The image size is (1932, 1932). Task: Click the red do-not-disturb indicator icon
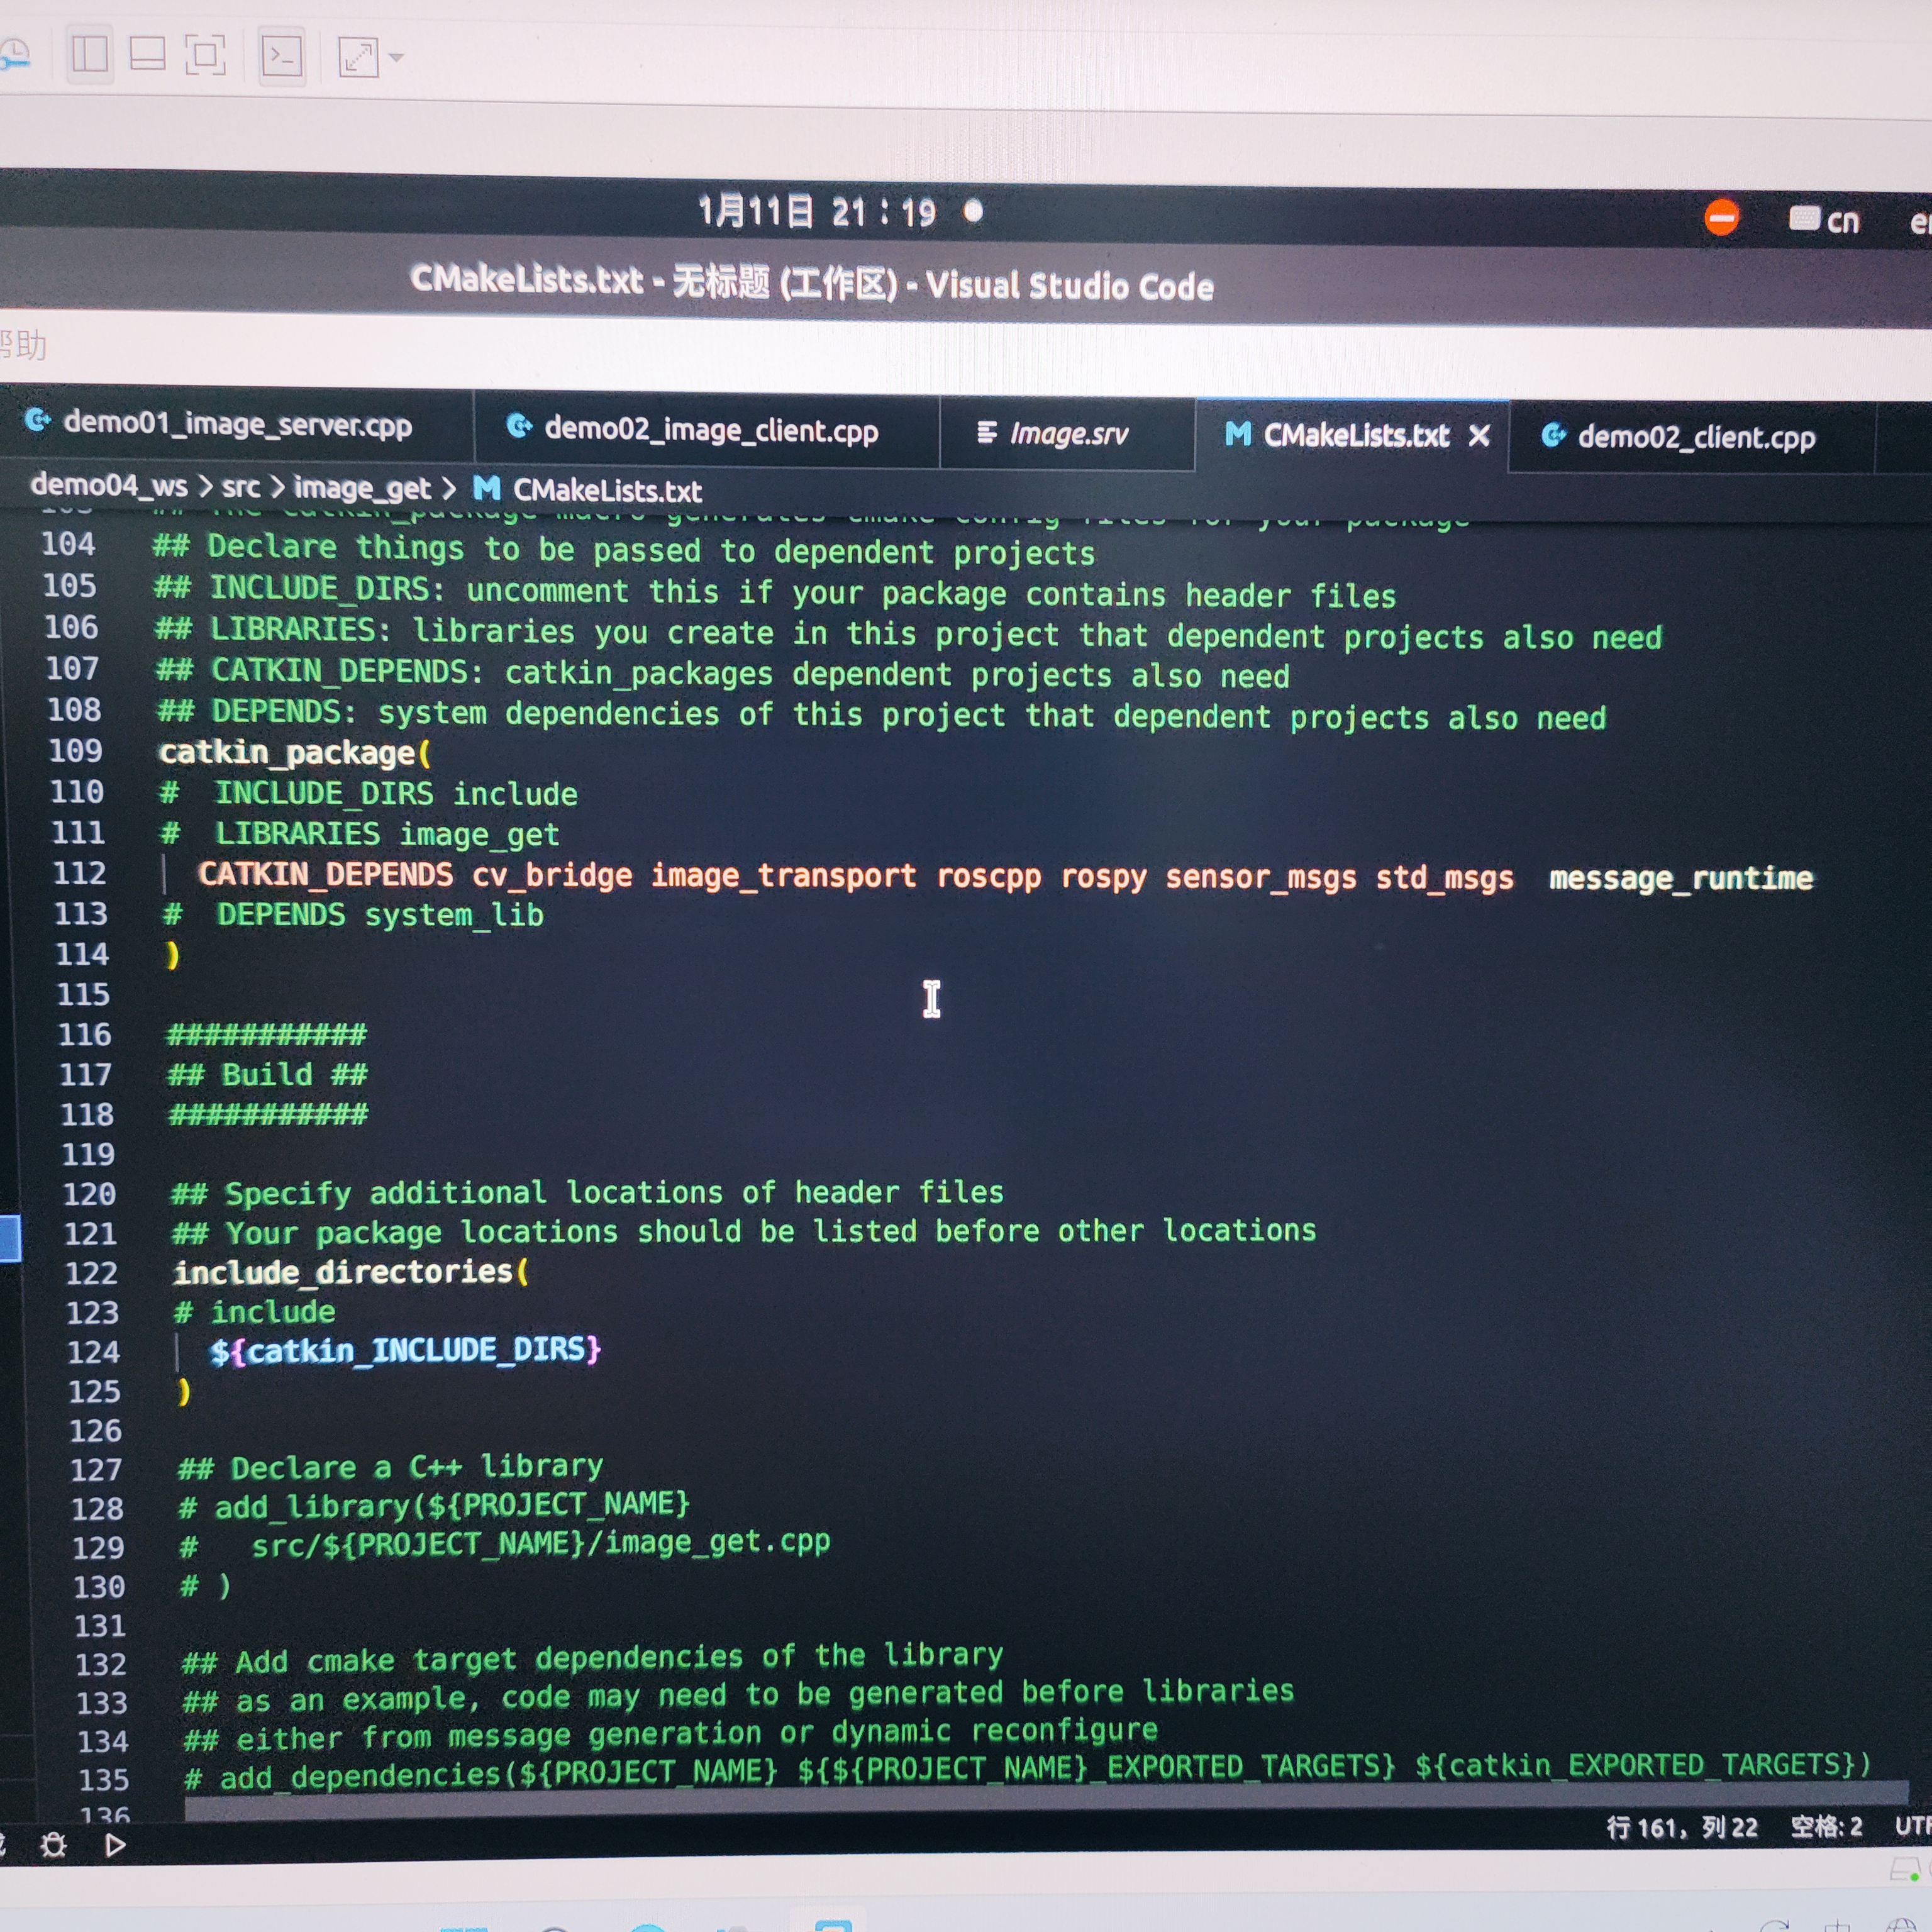[1721, 217]
